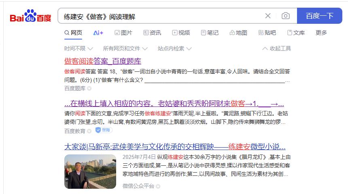Clear the search box with X icon
348x194 pixels.
[x=268, y=16]
